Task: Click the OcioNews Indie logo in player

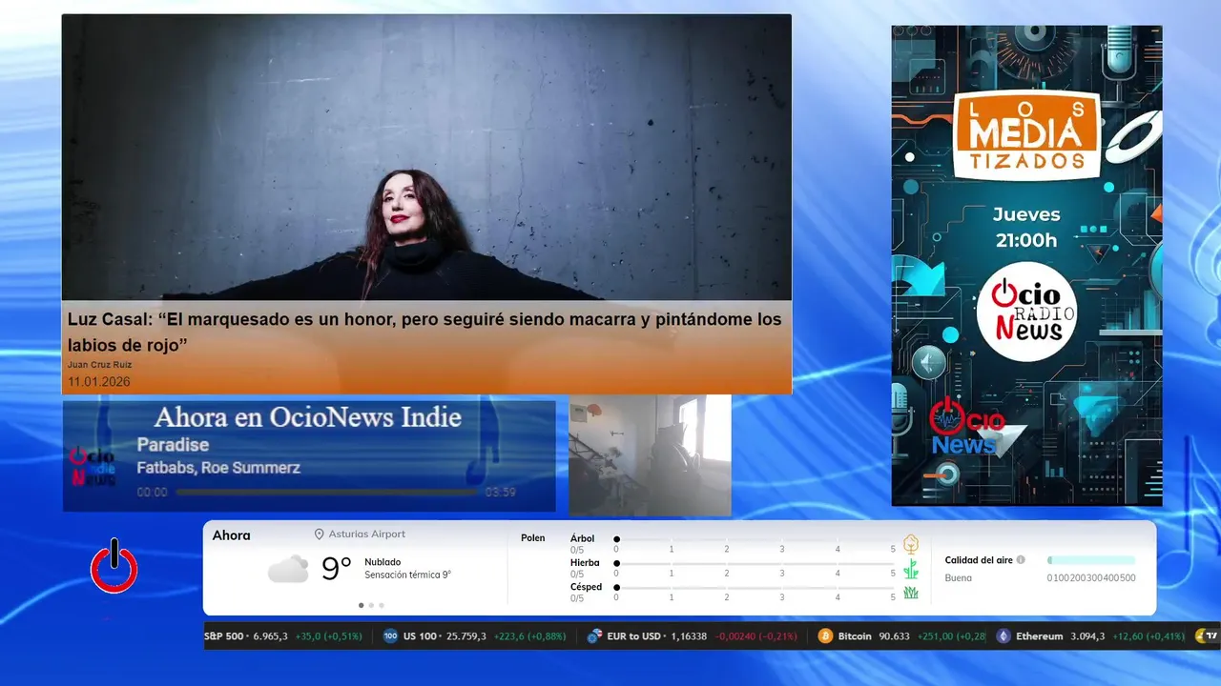Action: point(92,467)
